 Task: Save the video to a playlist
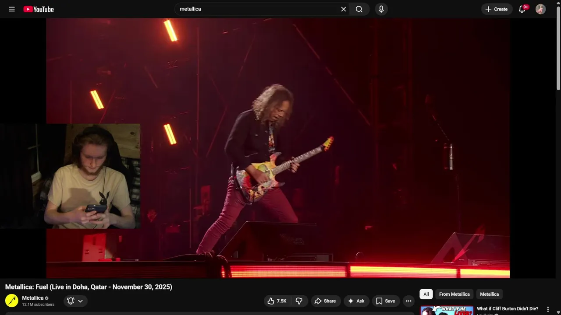click(x=385, y=301)
